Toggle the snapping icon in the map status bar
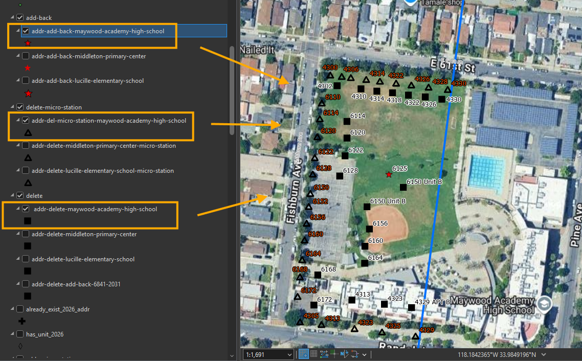The image size is (582, 361). point(303,354)
